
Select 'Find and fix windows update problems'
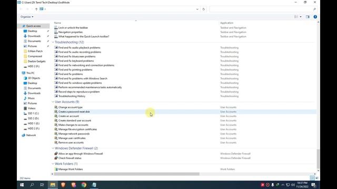(x=80, y=83)
